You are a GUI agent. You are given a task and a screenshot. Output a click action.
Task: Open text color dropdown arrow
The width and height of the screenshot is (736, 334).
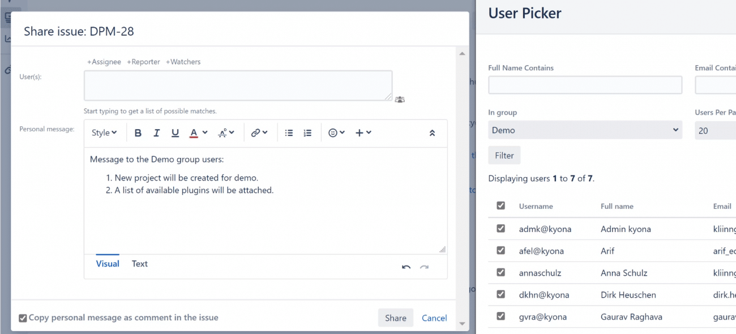point(205,132)
